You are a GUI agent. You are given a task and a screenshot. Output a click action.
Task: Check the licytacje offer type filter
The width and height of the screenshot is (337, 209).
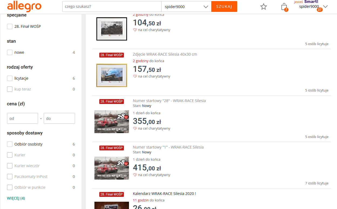click(x=10, y=78)
